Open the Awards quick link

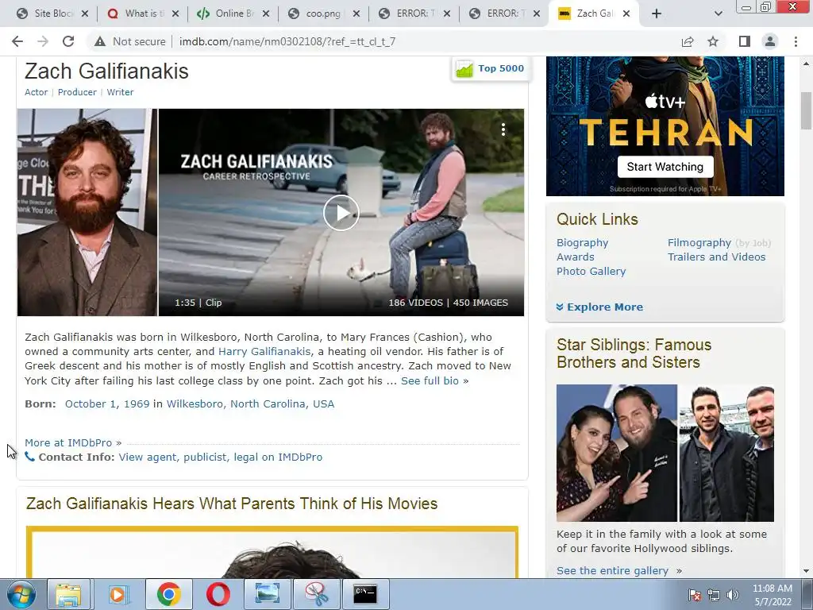point(576,257)
